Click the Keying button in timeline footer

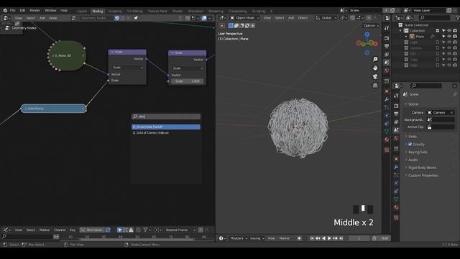coord(257,238)
